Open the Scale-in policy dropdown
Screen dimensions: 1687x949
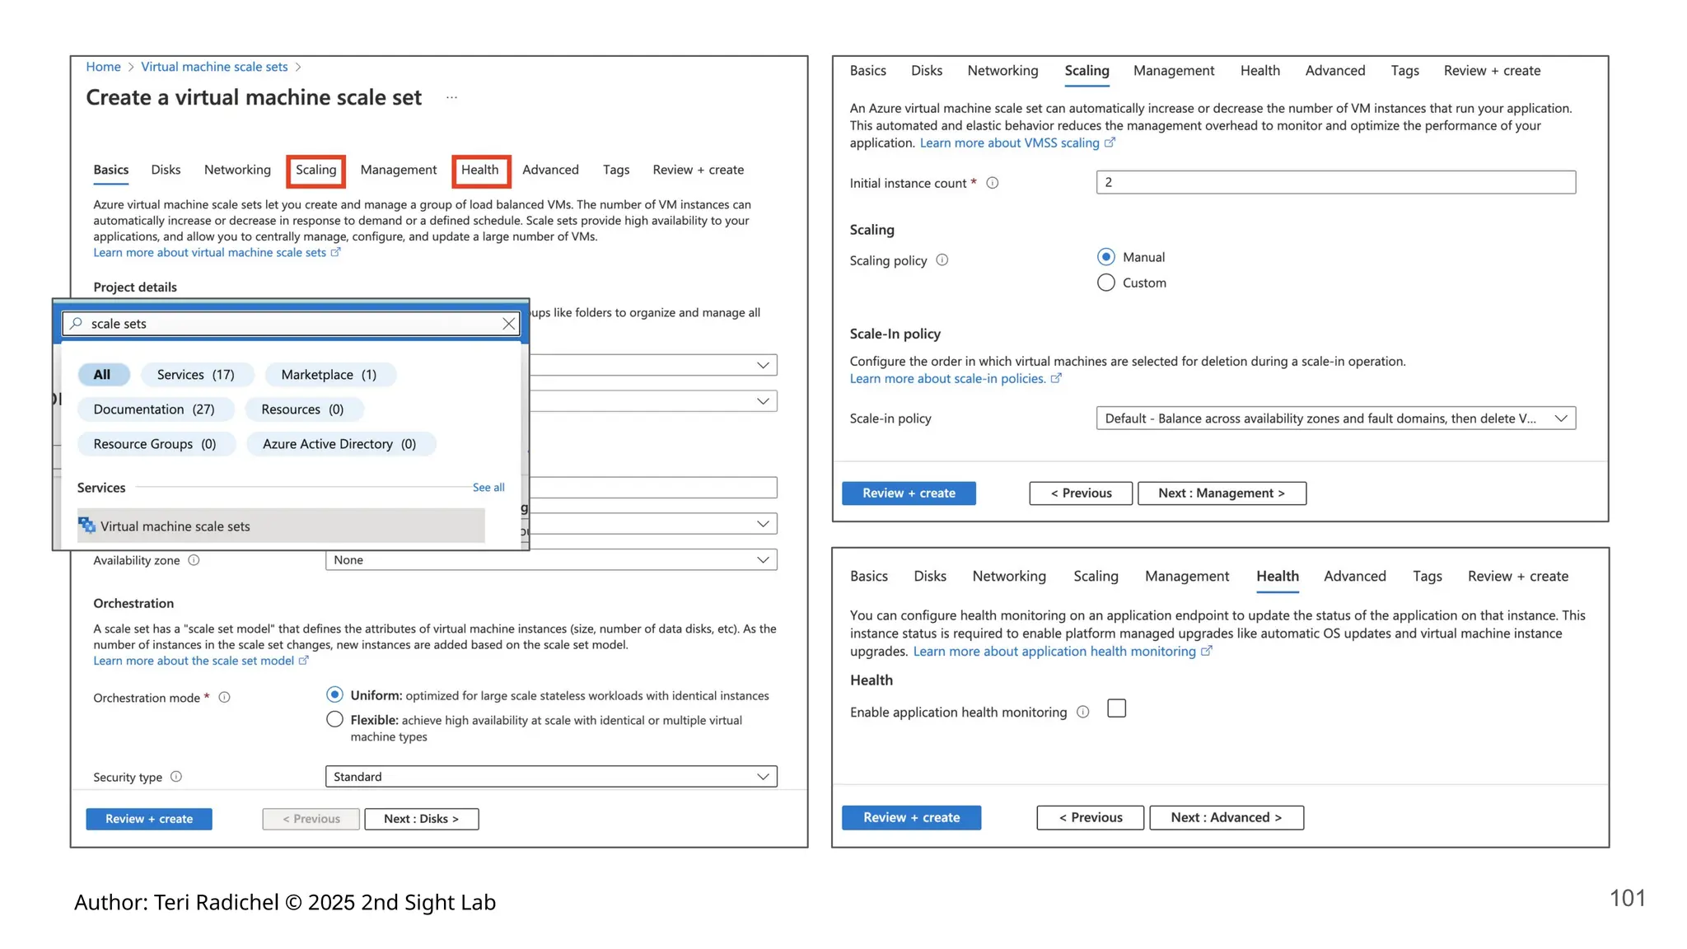[x=1334, y=418]
